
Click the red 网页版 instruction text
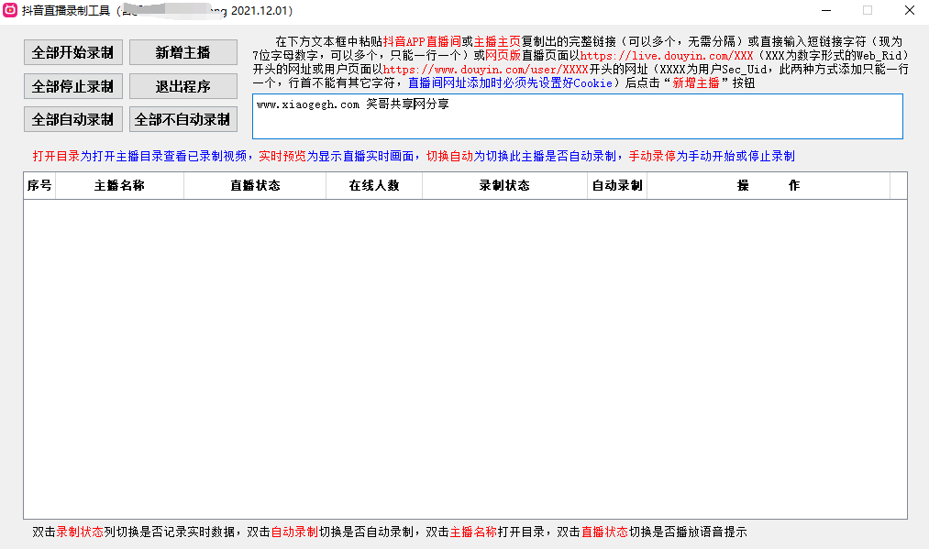[503, 56]
